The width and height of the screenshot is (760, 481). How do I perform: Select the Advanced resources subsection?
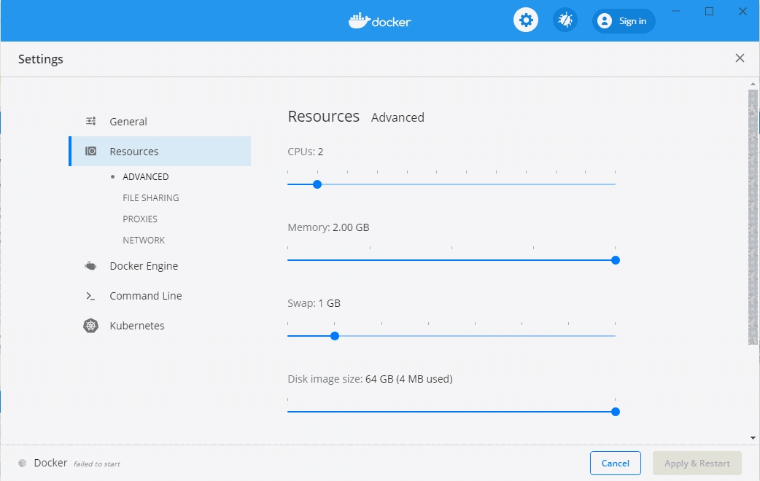144,176
